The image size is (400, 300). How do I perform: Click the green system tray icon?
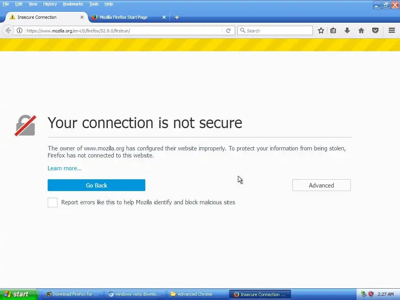(364, 294)
